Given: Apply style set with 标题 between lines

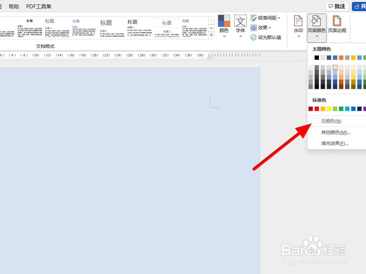Looking at the screenshot, I should pyautogui.click(x=167, y=28).
